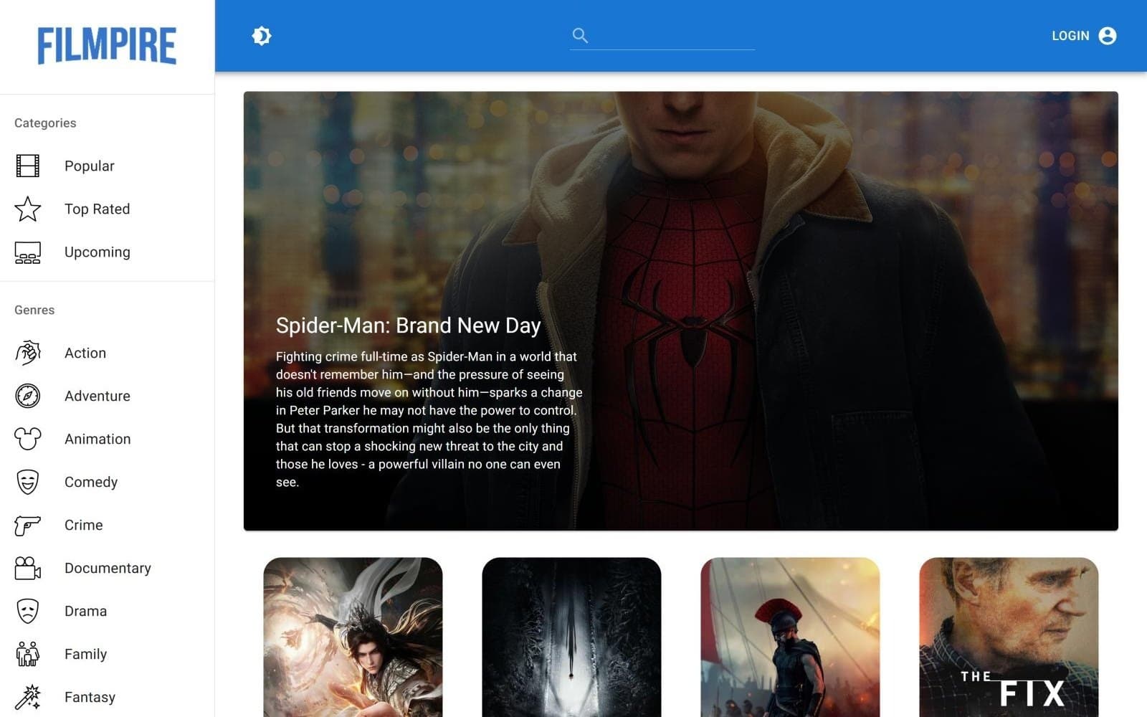Click the magic wand icon for Fantasy

click(x=28, y=697)
